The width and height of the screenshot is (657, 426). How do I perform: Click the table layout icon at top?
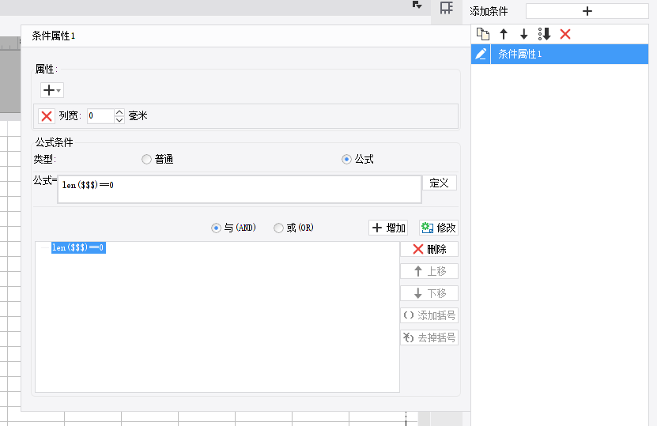point(446,8)
